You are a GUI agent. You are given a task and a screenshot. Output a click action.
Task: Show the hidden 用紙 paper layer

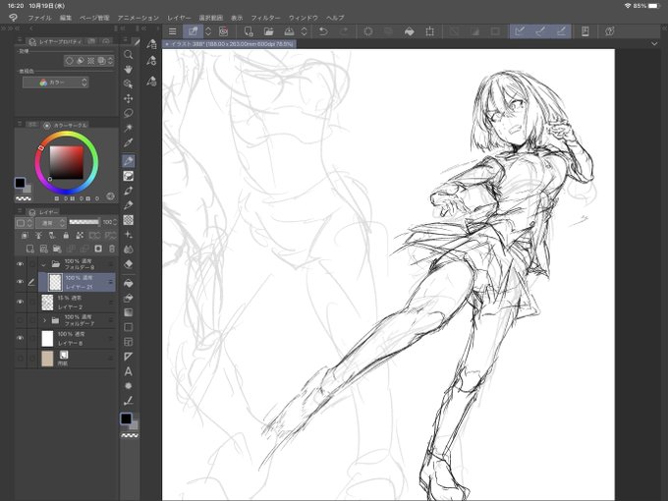point(20,359)
